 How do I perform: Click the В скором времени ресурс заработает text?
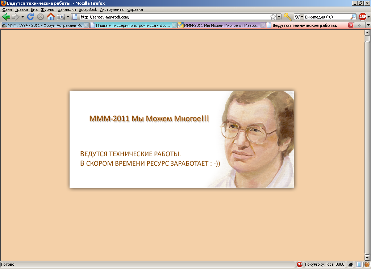(x=150, y=164)
